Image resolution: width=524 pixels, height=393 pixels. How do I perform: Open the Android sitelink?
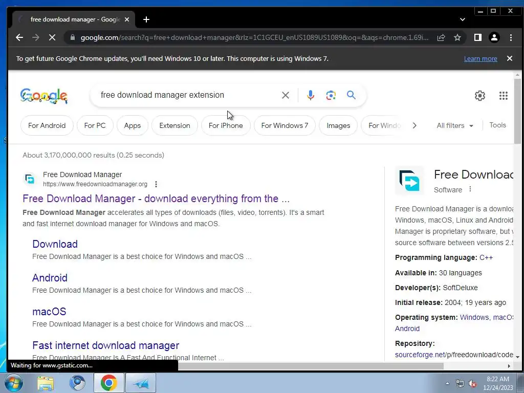[x=50, y=278]
